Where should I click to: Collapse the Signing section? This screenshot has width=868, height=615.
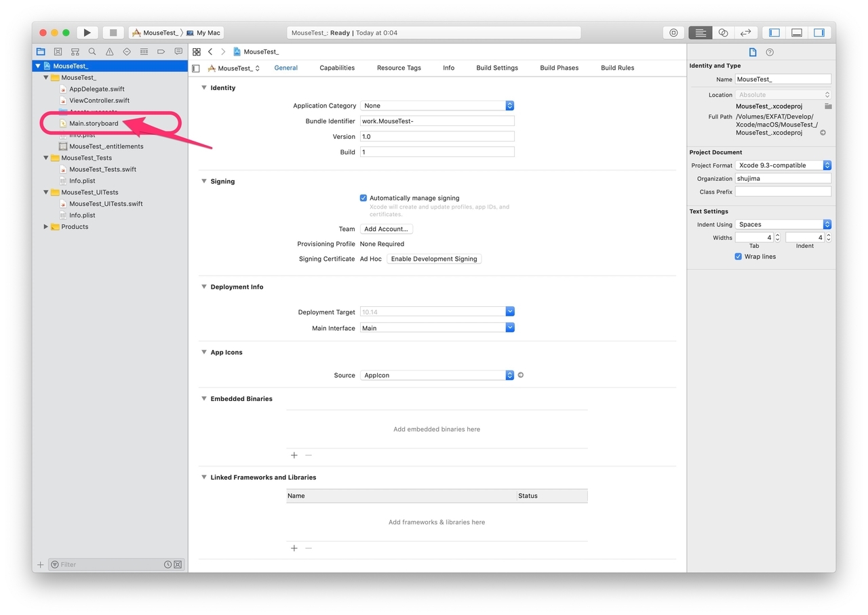(203, 182)
